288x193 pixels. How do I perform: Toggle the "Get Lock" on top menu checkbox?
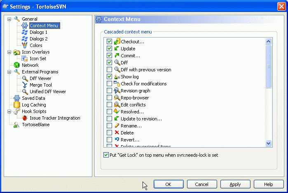pyautogui.click(x=106, y=155)
